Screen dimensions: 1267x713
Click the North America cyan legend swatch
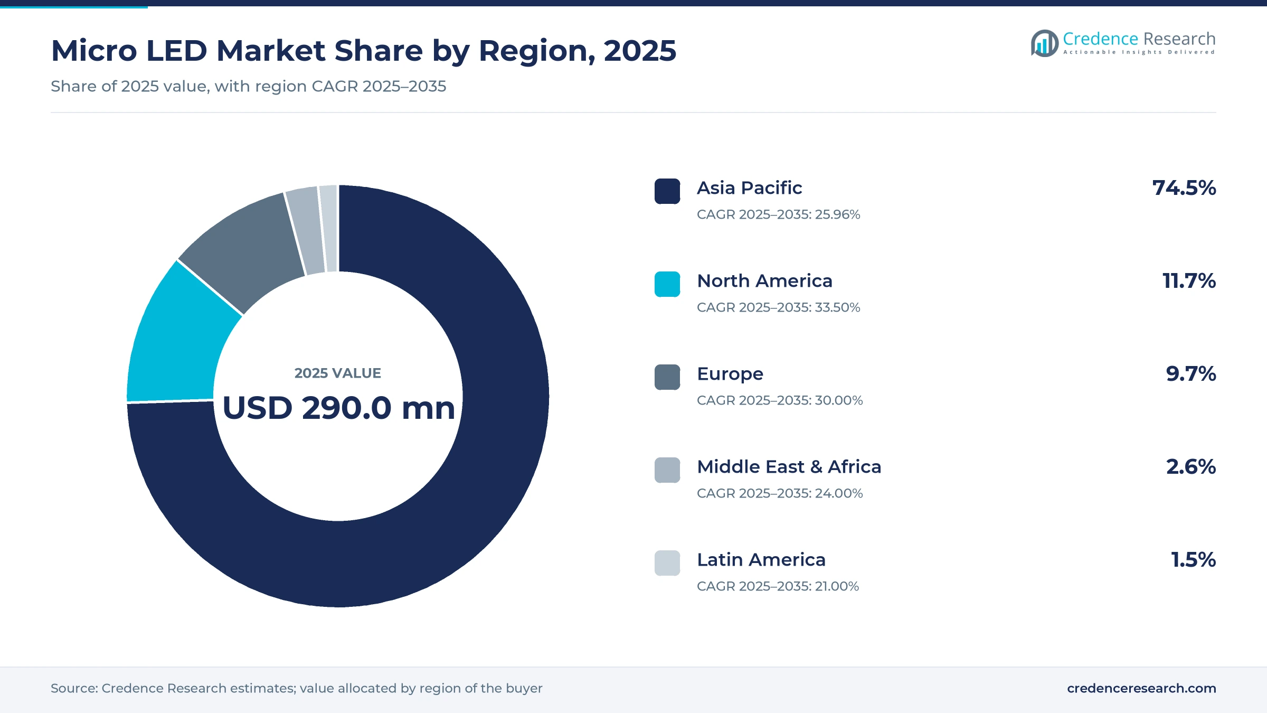(667, 284)
